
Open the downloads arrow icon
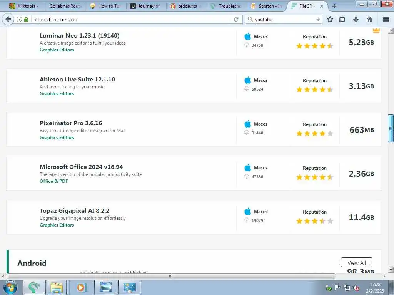(x=356, y=19)
